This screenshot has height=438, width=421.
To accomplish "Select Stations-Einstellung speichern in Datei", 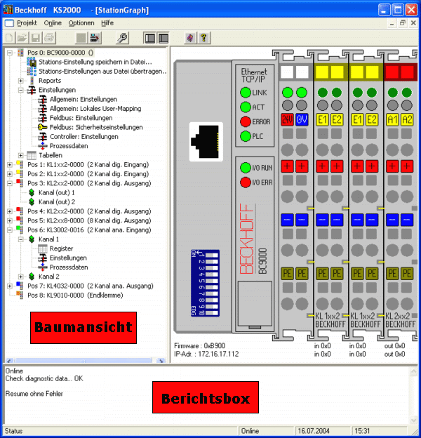I will pos(95,62).
